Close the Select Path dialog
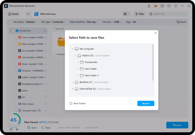Image resolution: width=195 pixels, height=135 pixels. (x=155, y=33)
